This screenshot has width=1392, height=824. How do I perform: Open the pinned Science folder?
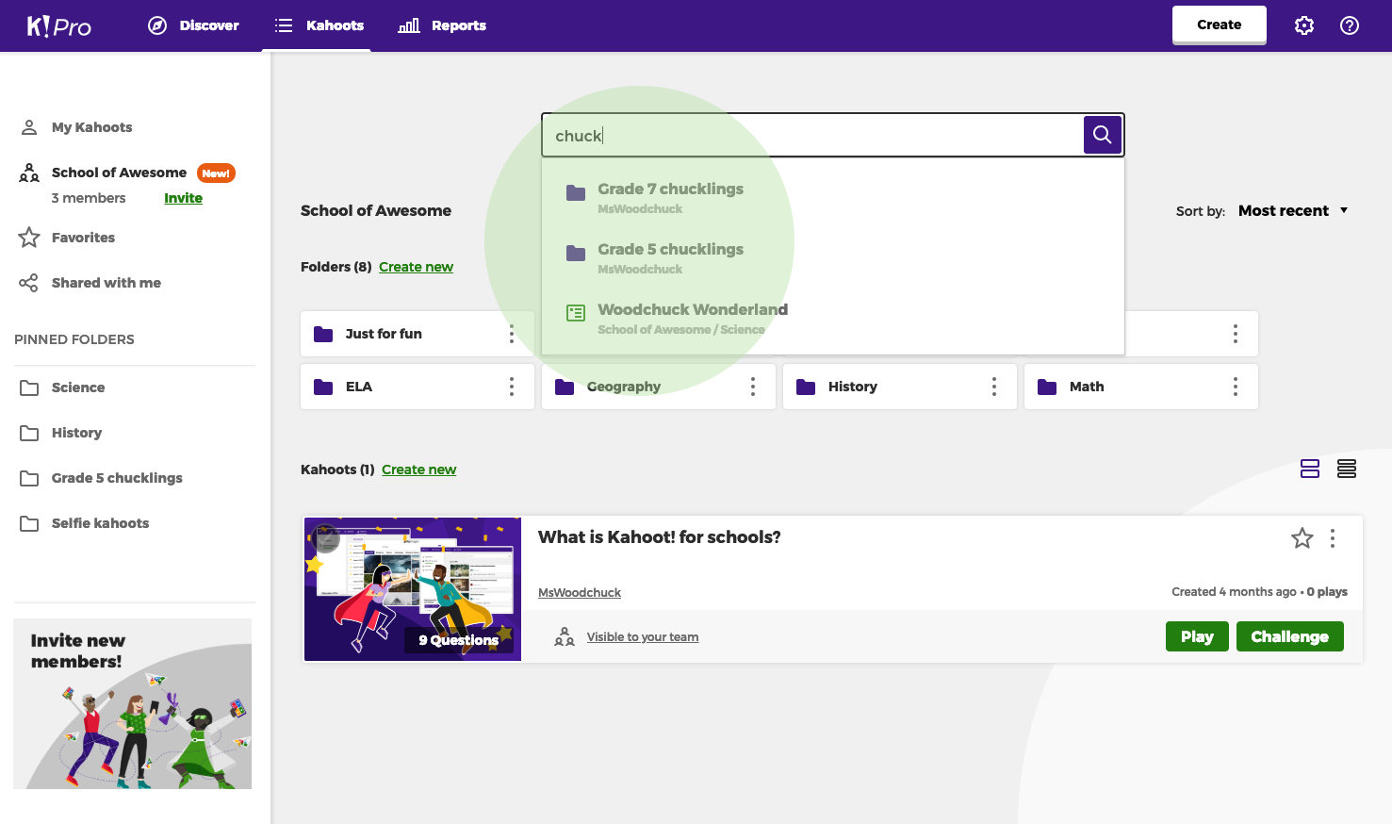tap(77, 387)
